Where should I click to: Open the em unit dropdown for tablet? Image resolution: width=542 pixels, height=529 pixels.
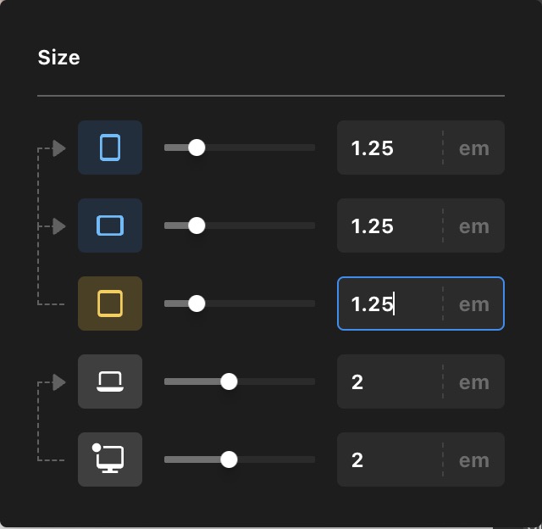coord(473,303)
